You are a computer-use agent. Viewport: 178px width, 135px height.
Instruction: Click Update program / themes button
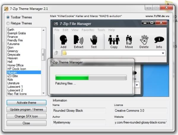[x=26, y=110]
